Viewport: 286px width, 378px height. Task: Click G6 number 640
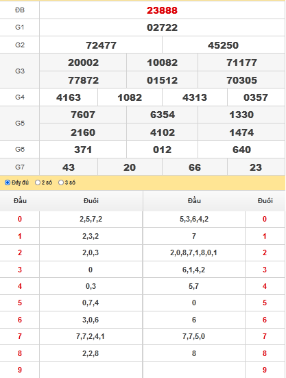tap(241, 150)
